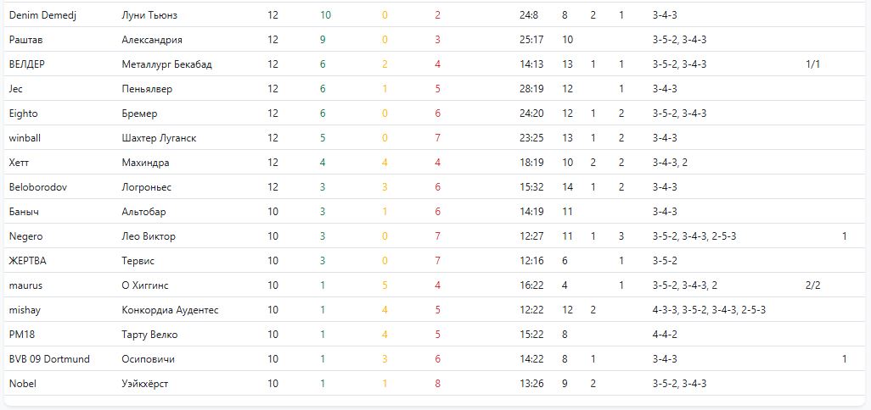Click team name Луни Тьюнз
This screenshot has height=410, width=871.
coord(150,15)
